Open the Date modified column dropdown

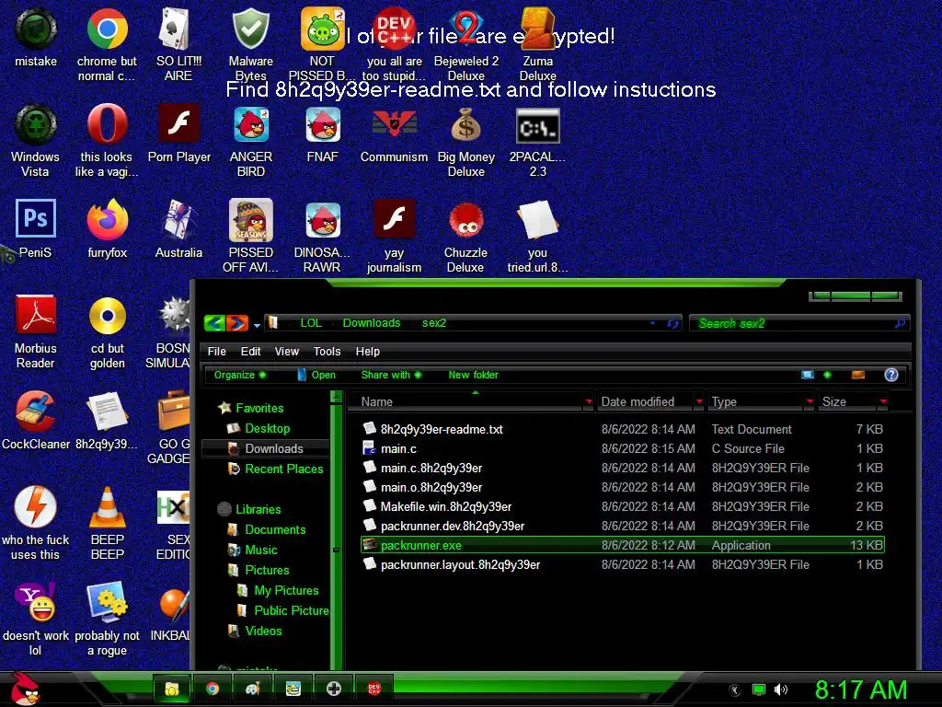699,401
